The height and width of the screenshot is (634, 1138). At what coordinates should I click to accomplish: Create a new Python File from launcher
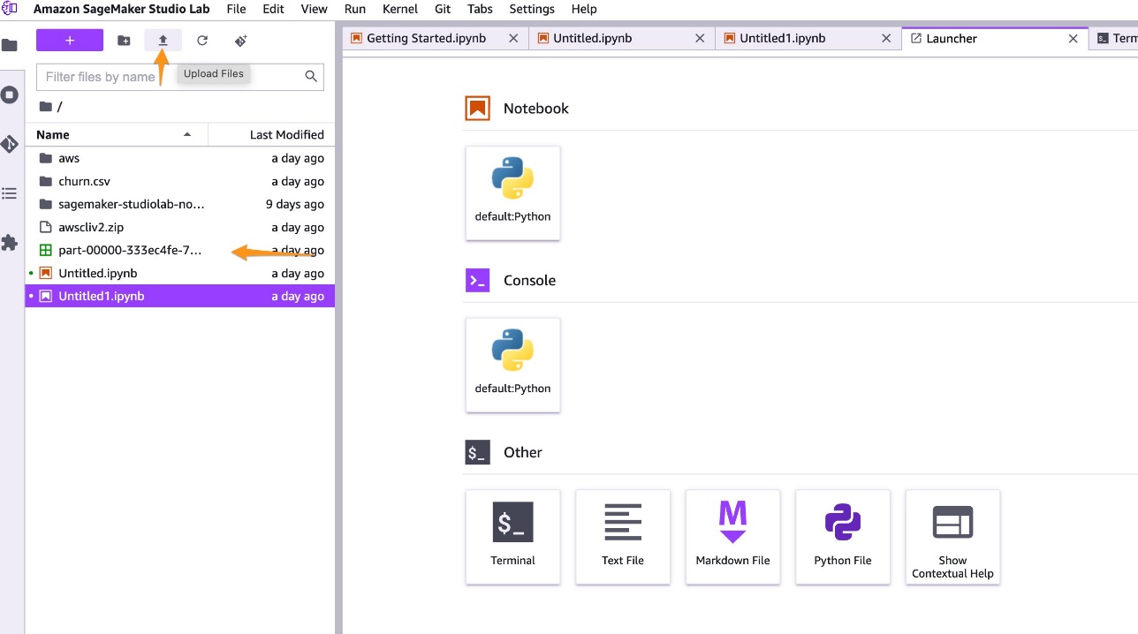(x=843, y=537)
